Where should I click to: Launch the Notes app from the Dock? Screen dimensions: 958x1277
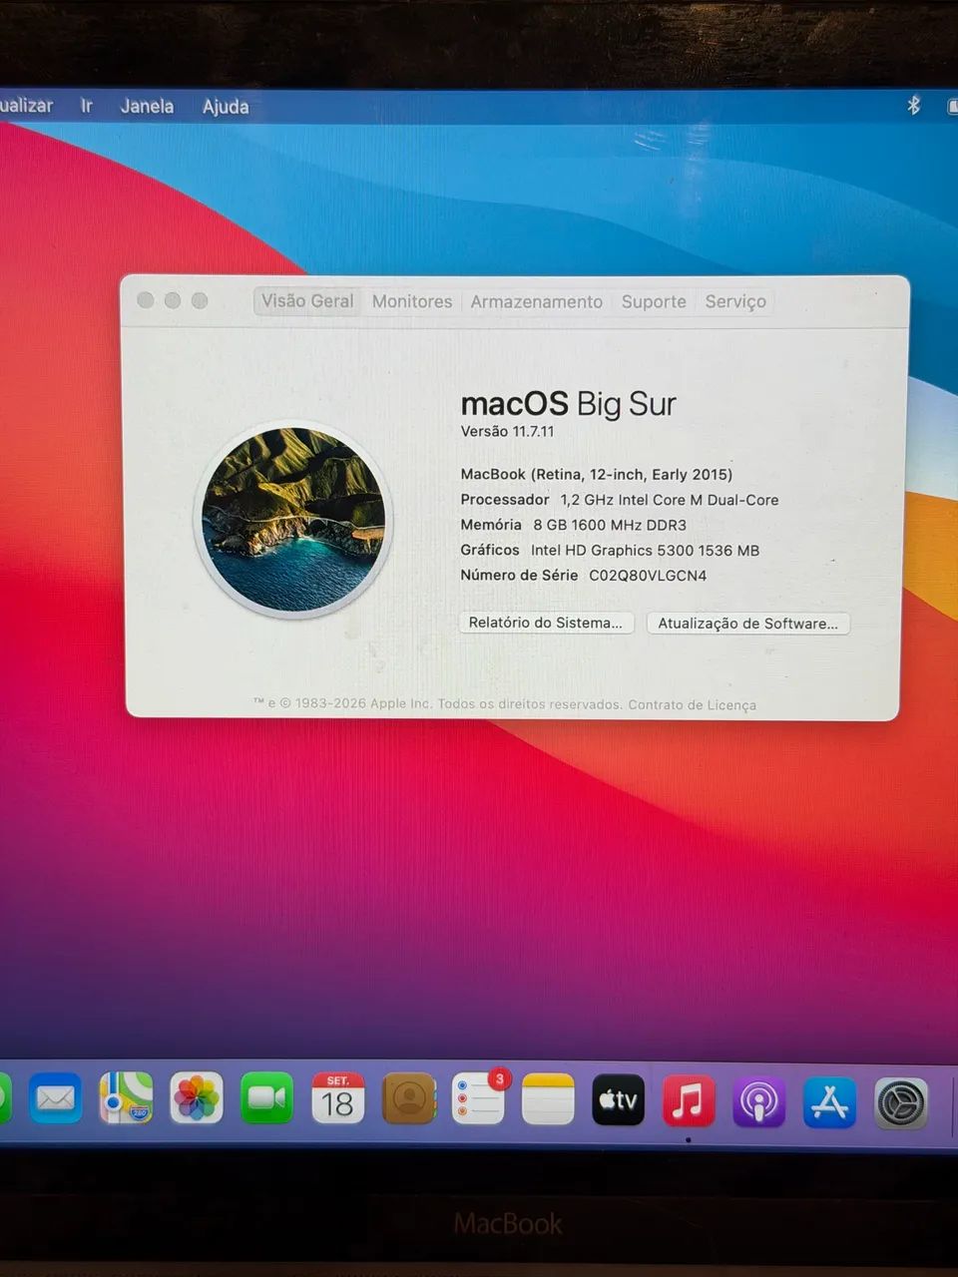tap(548, 1099)
